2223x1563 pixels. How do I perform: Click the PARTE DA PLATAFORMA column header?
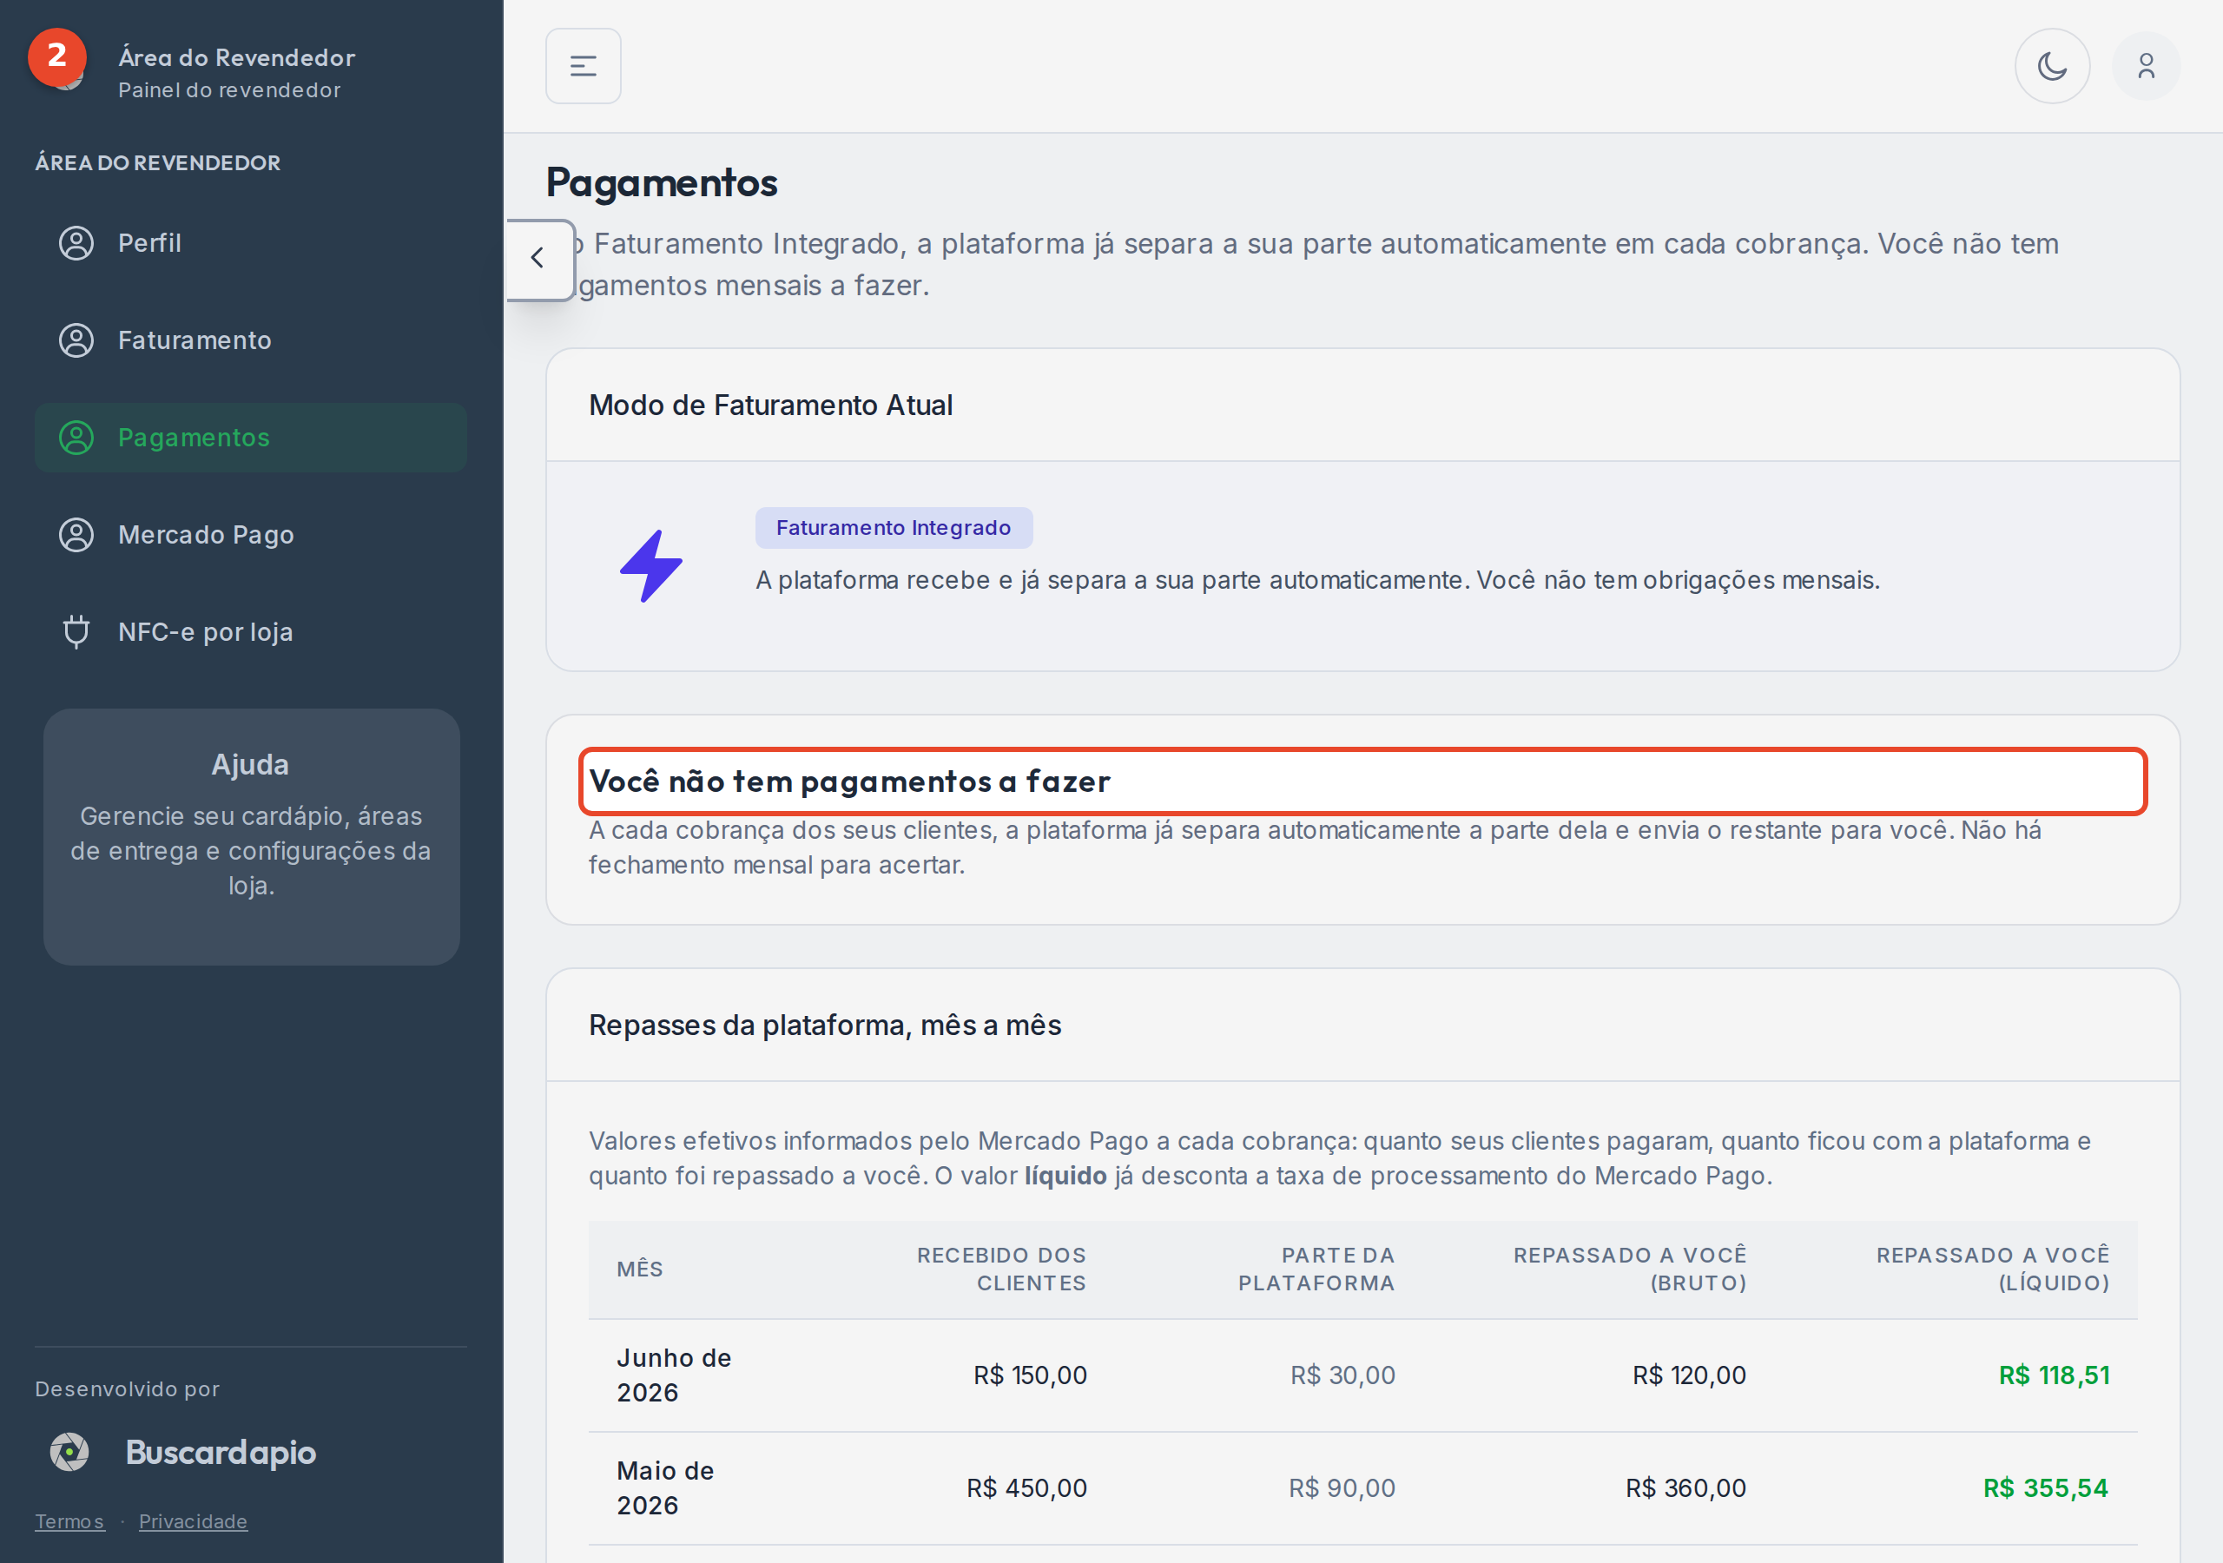click(x=1316, y=1270)
